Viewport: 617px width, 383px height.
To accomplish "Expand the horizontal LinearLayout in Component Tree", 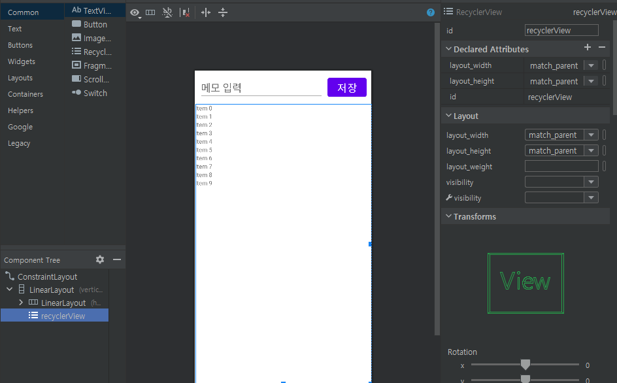I will pyautogui.click(x=20, y=302).
